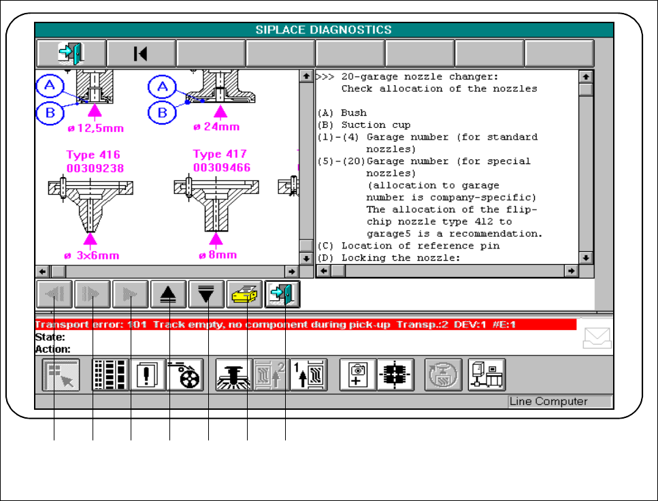This screenshot has width=658, height=501.
Task: Click the exit door icon beside the printer
Action: [x=282, y=294]
